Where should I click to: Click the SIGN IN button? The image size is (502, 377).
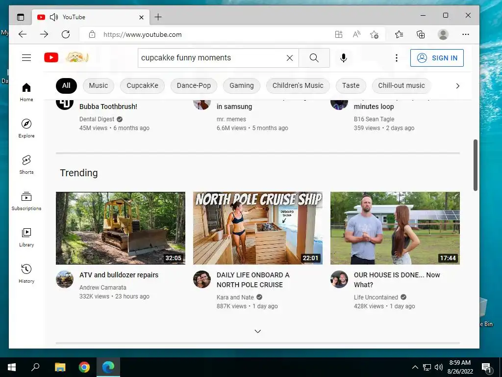click(x=437, y=58)
